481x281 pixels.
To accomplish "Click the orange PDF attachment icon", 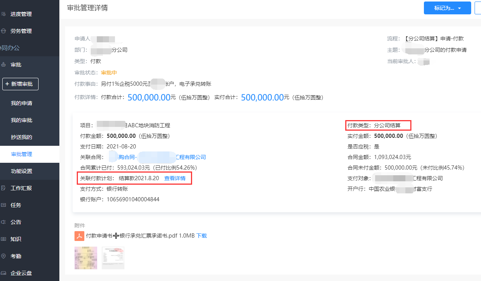I will pyautogui.click(x=79, y=236).
